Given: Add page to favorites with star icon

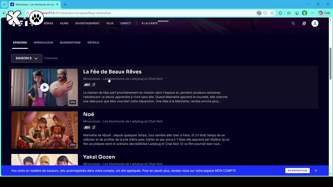Looking at the screenshot, I should coord(272,13).
